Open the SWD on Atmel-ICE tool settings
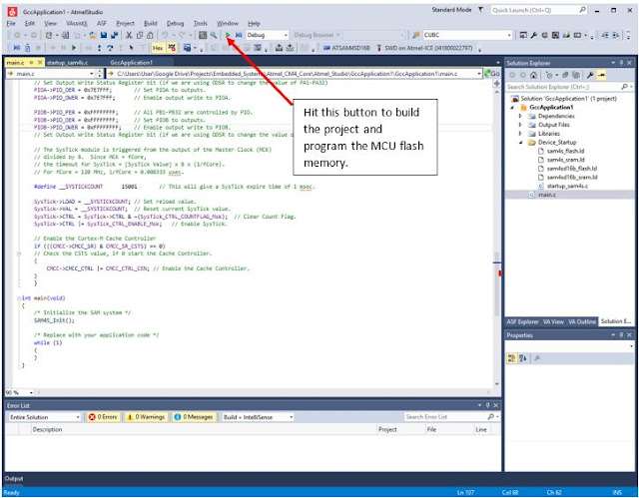The width and height of the screenshot is (639, 498). click(423, 48)
